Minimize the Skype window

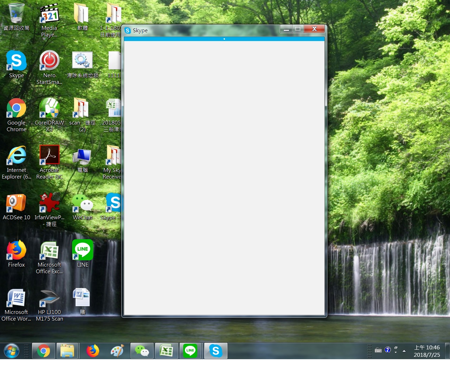[x=286, y=29]
